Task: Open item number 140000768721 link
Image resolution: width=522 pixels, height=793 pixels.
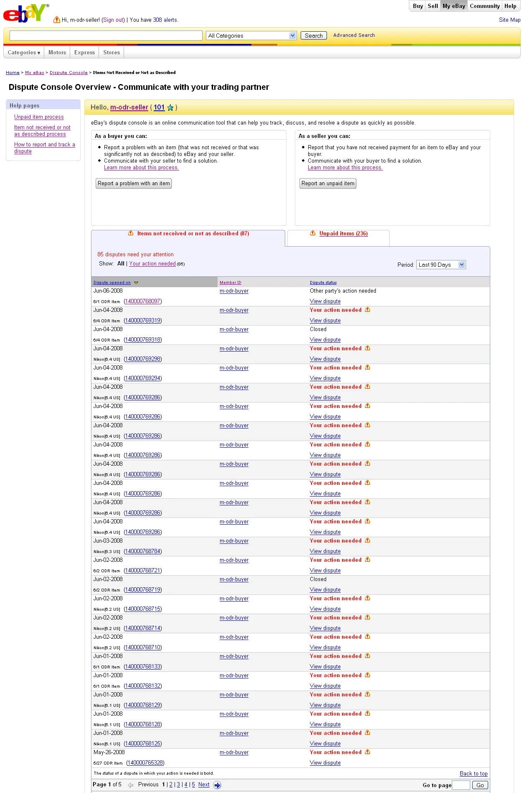Action: click(x=143, y=571)
